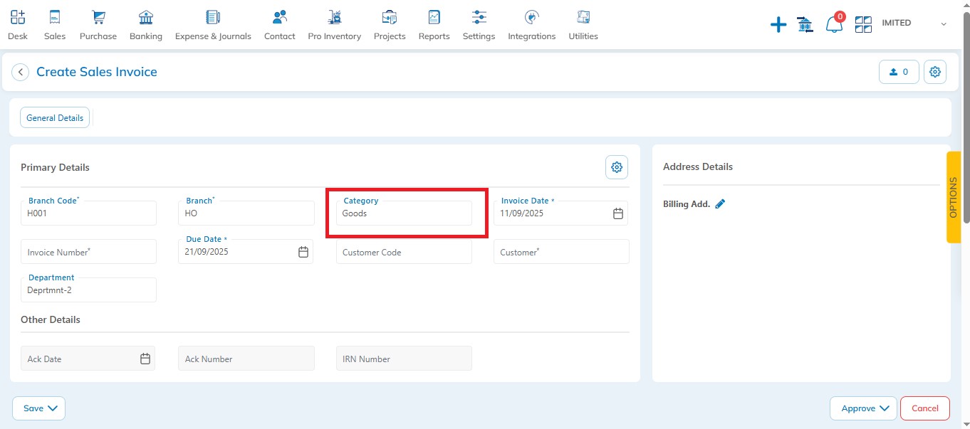
Task: Expand the Approve button dropdown
Action: [x=865, y=408]
